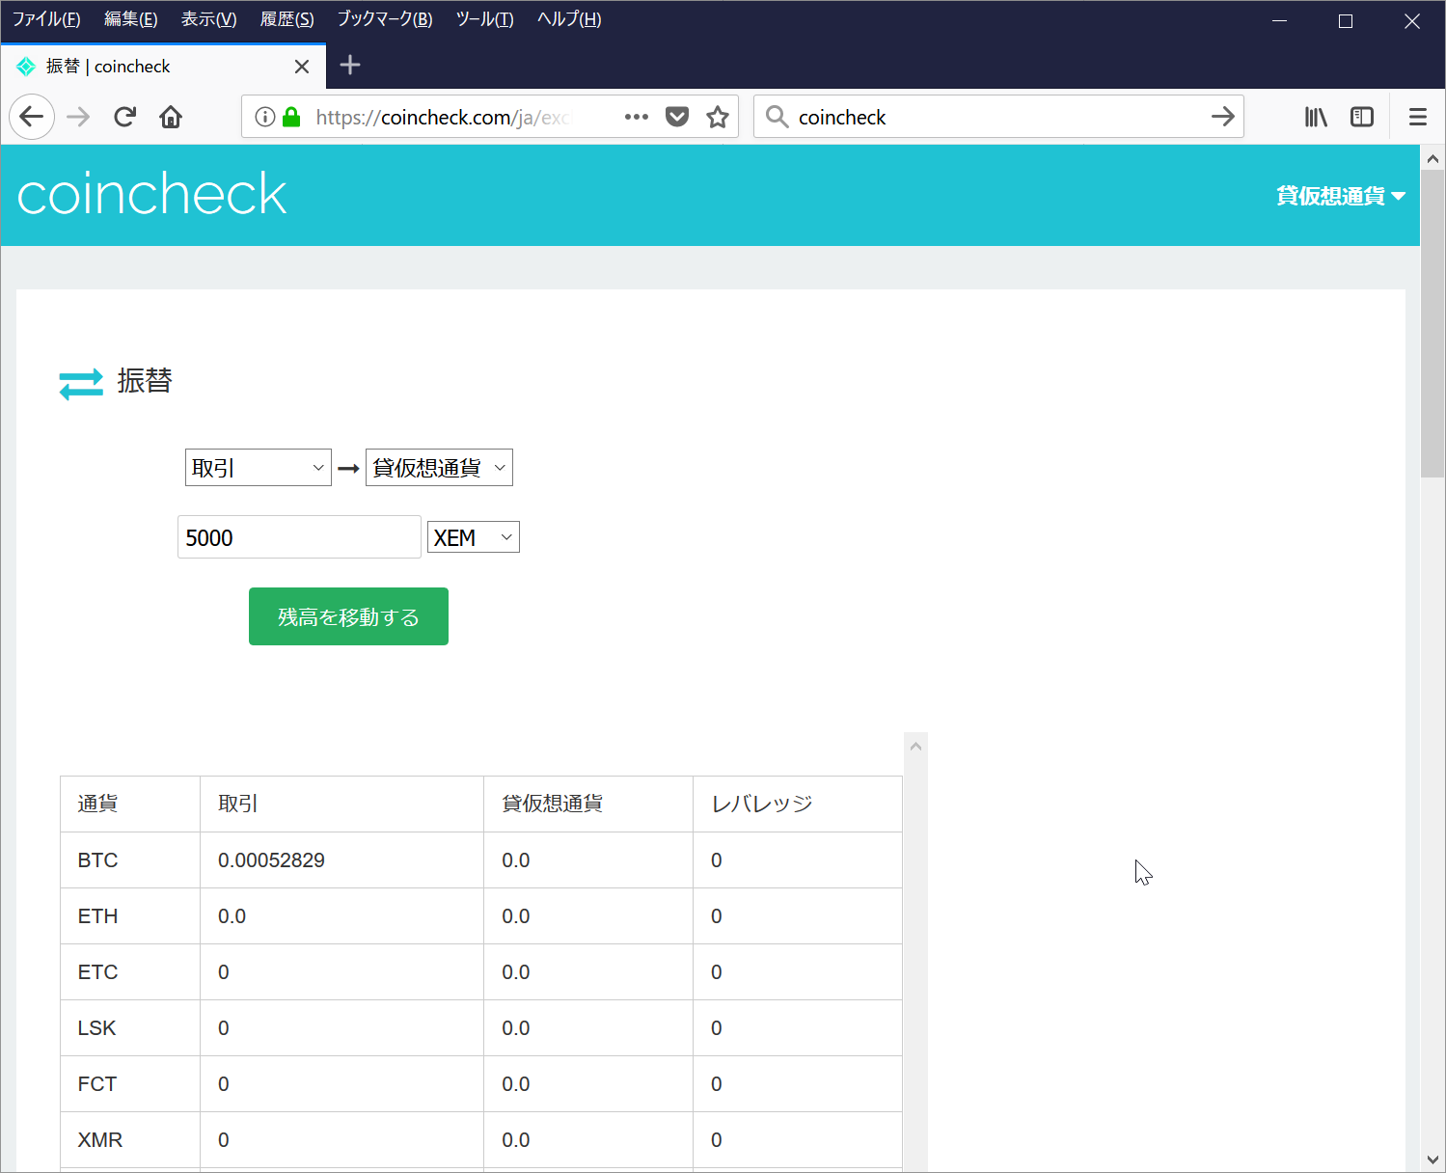The height and width of the screenshot is (1173, 1446).
Task: Select the ETH row label
Action: (x=98, y=916)
